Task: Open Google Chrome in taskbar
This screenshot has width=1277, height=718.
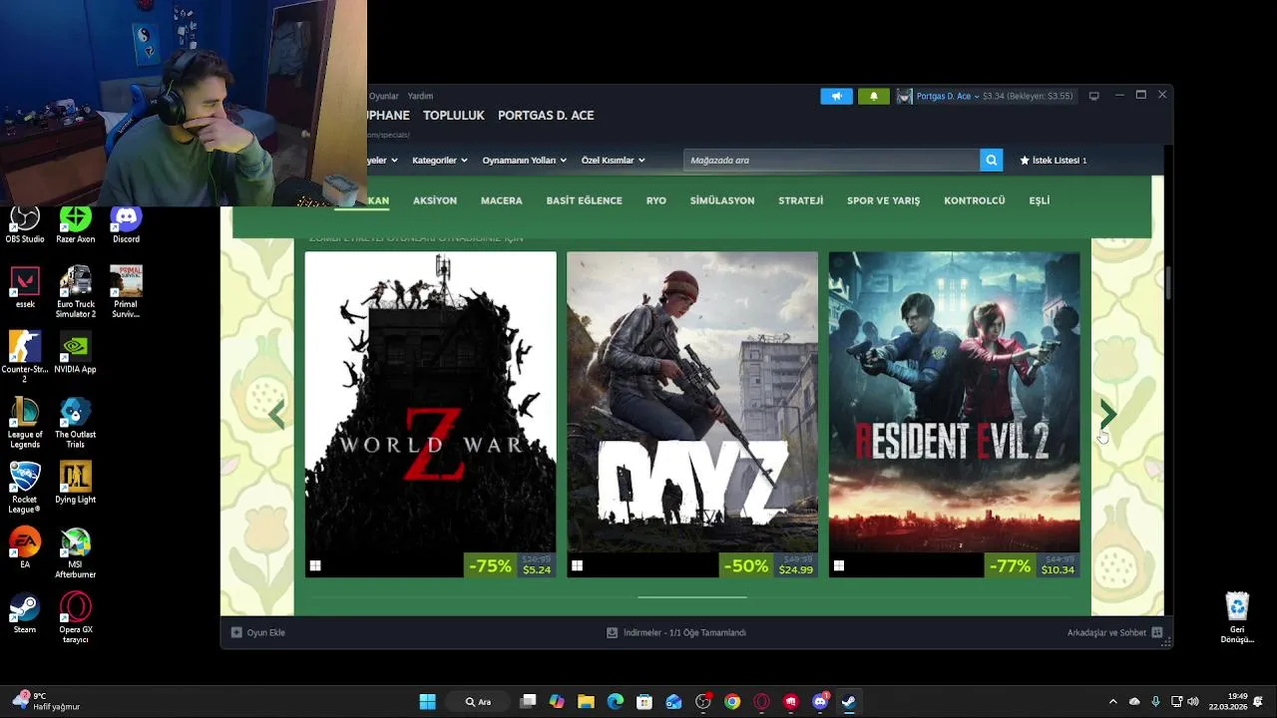Action: pyautogui.click(x=732, y=702)
